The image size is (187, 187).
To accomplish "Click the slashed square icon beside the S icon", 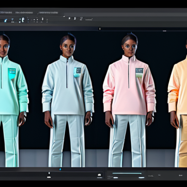I will [x=81, y=19].
